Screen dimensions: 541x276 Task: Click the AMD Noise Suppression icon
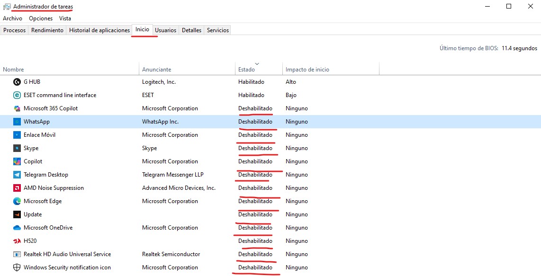pyautogui.click(x=17, y=188)
